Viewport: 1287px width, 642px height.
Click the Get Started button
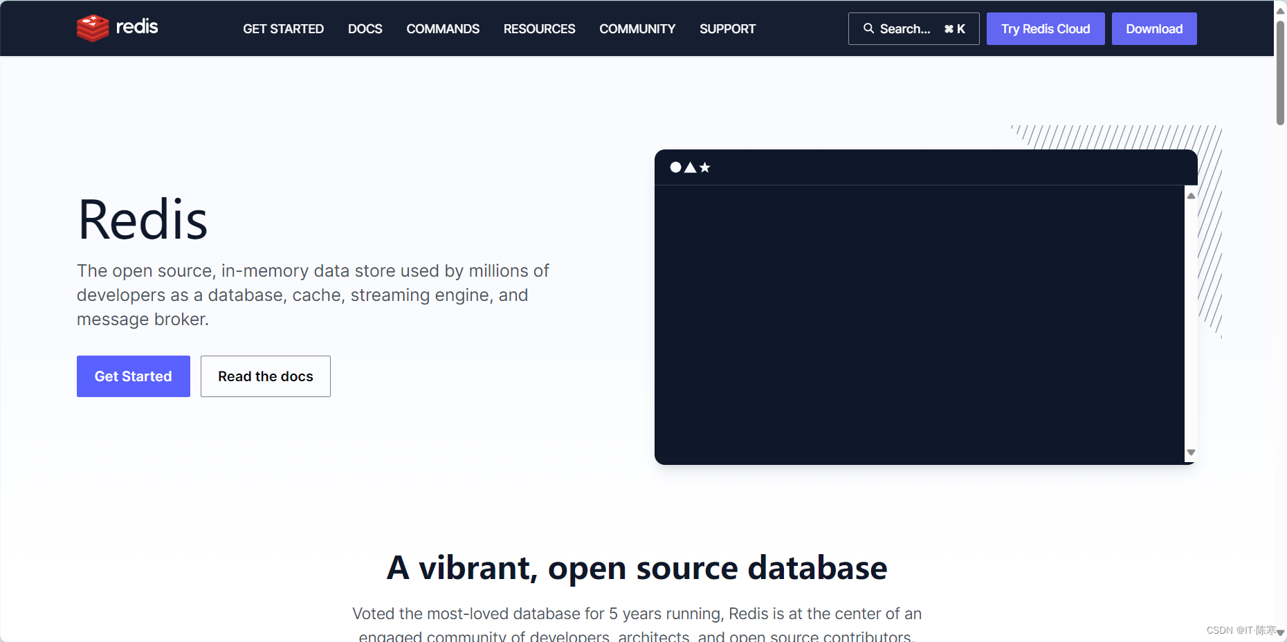click(134, 376)
